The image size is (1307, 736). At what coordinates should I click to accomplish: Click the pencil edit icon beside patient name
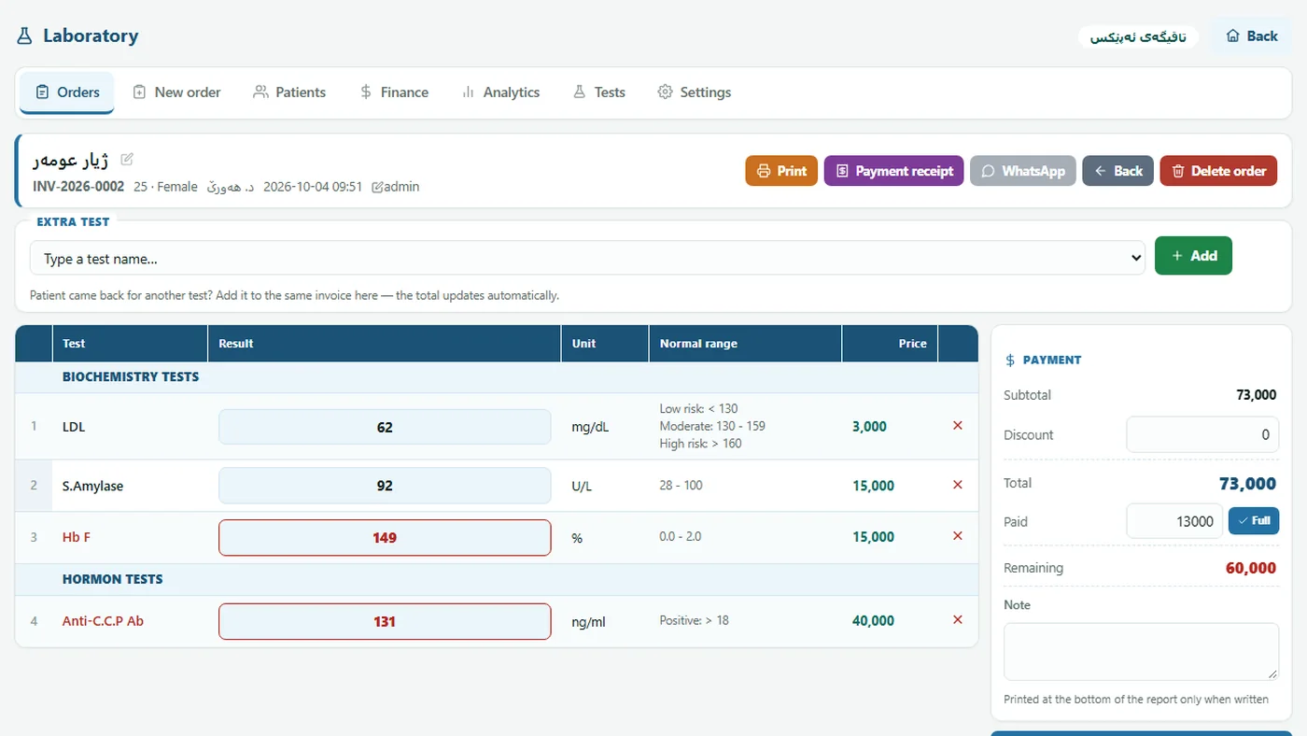tap(127, 160)
